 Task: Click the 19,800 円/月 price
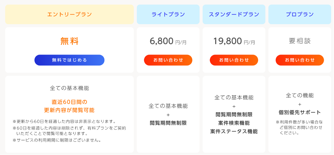pyautogui.click(x=234, y=41)
